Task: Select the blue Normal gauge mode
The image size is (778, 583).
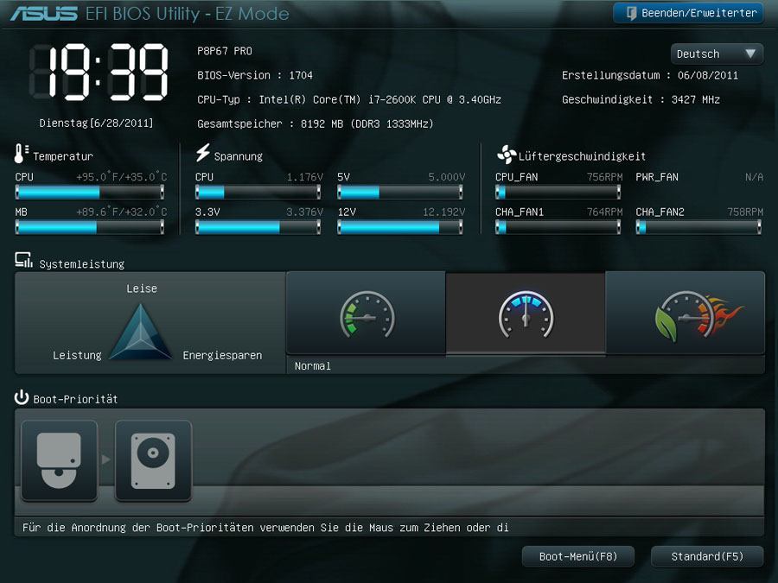Action: [x=526, y=314]
